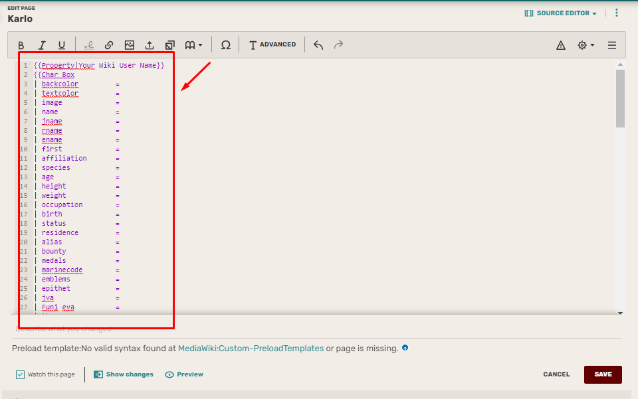Redo the last undone edit
Screen dimensions: 638x399
pyautogui.click(x=338, y=45)
